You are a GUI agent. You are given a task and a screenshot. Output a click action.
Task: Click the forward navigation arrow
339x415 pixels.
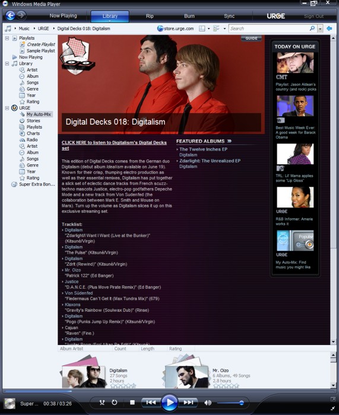tap(21, 15)
